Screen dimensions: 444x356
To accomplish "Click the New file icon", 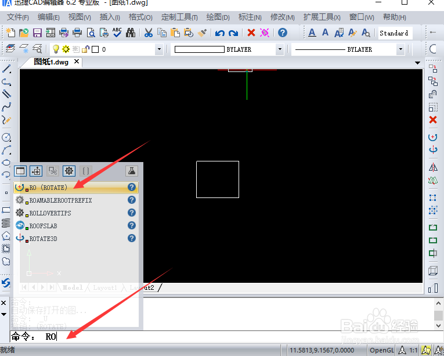I will pyautogui.click(x=10, y=33).
